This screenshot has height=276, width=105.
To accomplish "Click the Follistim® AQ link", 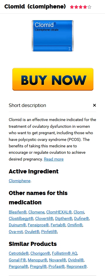I will (x=64, y=253).
